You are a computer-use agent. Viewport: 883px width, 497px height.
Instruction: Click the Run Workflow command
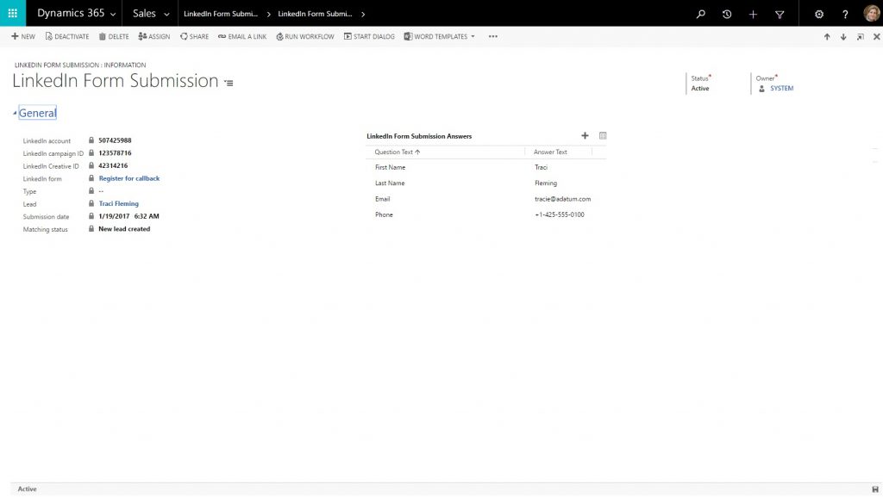pos(304,36)
